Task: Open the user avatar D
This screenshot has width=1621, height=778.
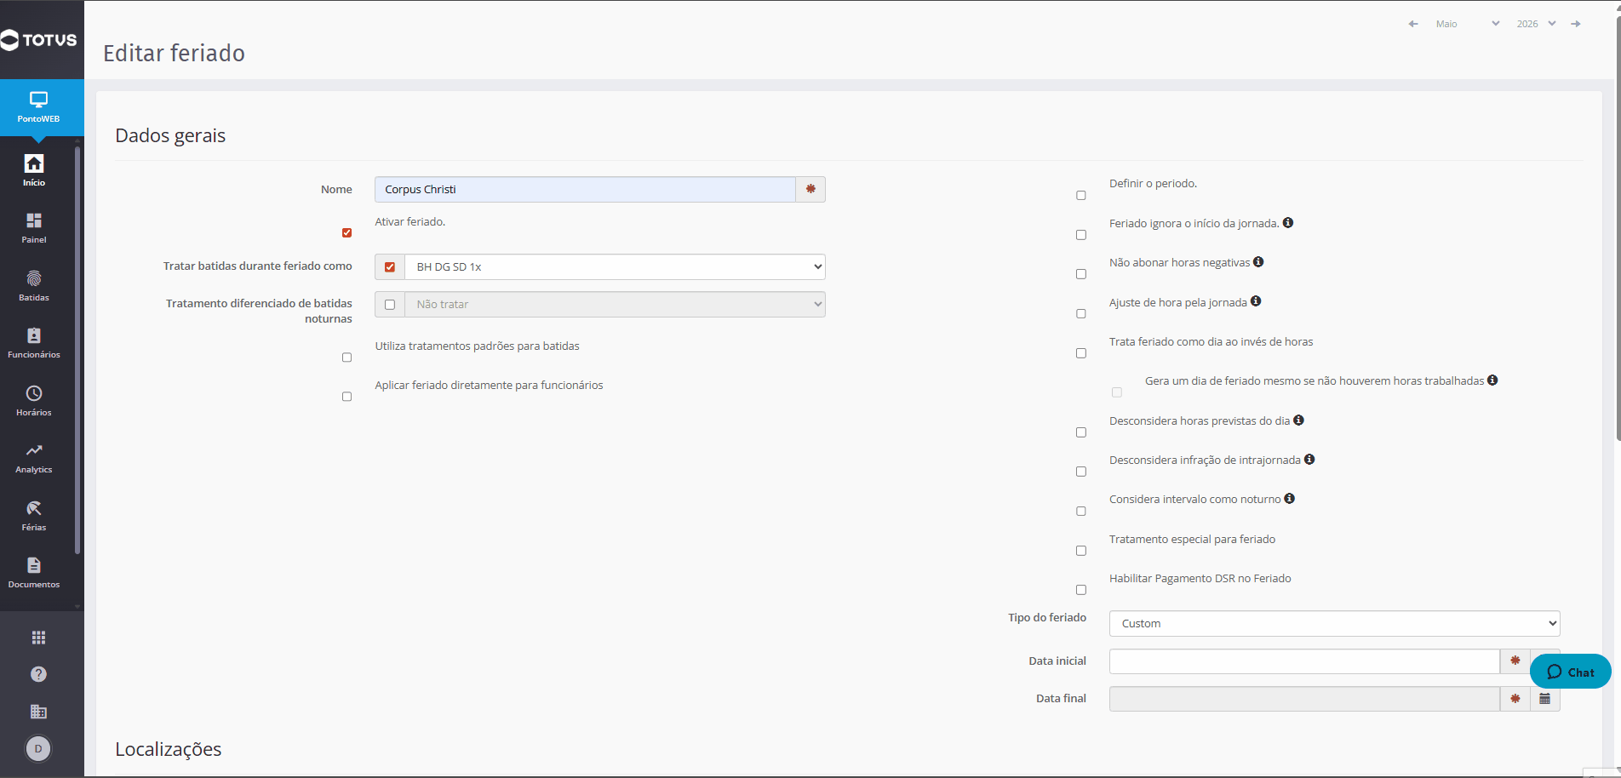Action: point(38,749)
